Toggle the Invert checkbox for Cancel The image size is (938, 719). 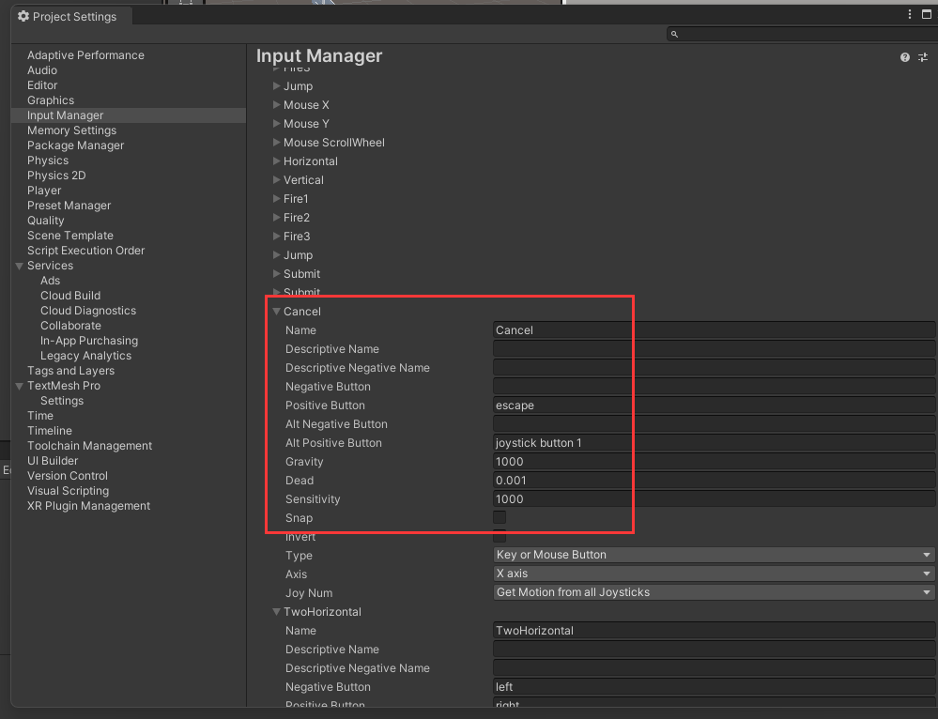point(500,536)
